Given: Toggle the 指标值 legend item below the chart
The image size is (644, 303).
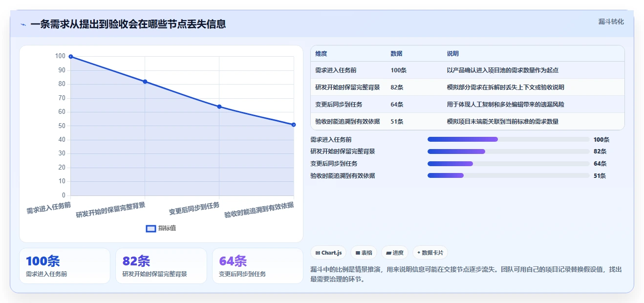Looking at the screenshot, I should (162, 228).
